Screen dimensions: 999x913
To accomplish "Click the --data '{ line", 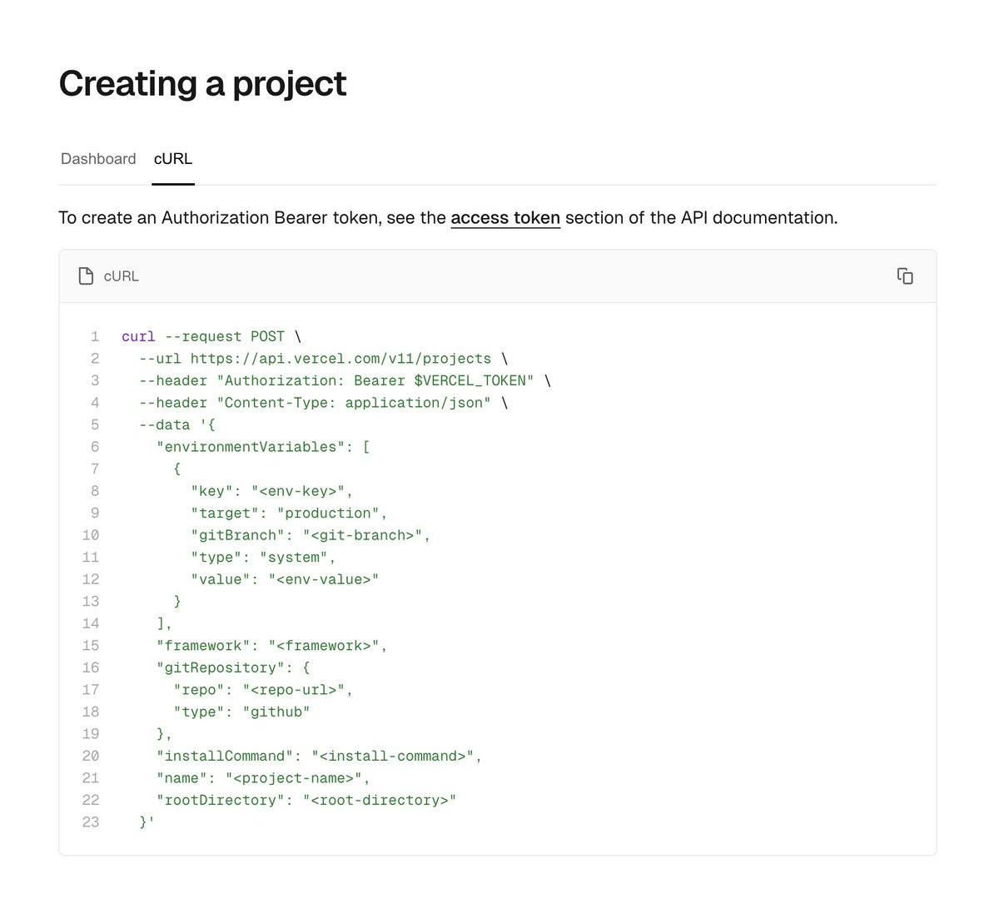I will click(177, 424).
